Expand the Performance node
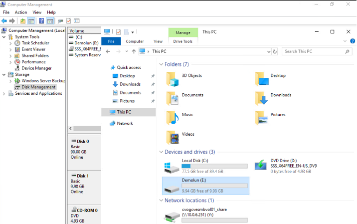The height and width of the screenshot is (224, 357). [x=10, y=62]
